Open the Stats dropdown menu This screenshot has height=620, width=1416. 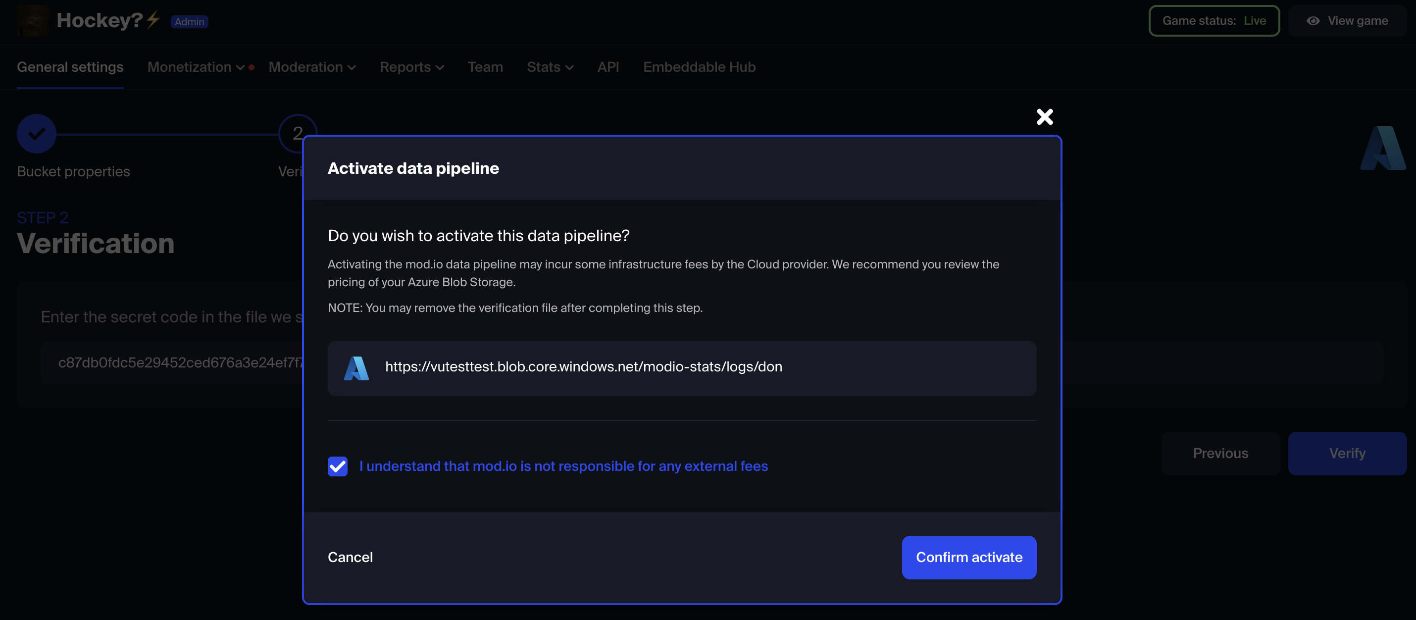tap(550, 67)
